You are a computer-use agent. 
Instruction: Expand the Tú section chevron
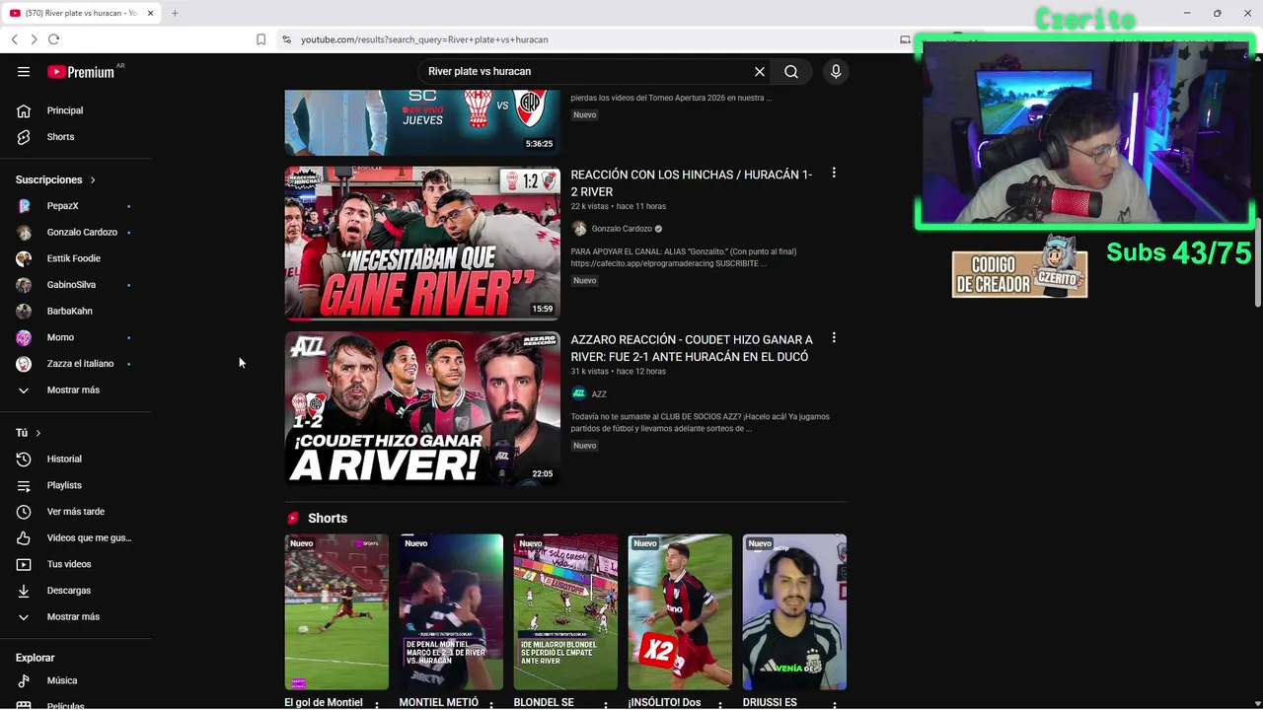[x=38, y=433]
